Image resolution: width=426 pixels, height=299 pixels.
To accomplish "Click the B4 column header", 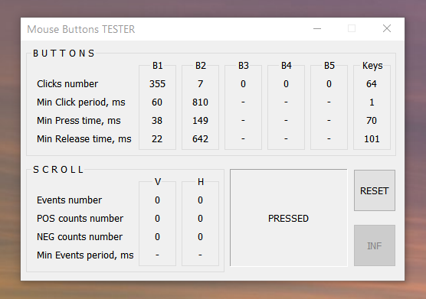I will pyautogui.click(x=286, y=66).
